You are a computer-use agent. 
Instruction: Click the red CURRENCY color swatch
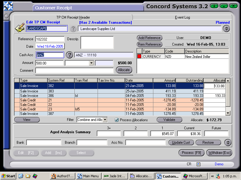click(139, 56)
